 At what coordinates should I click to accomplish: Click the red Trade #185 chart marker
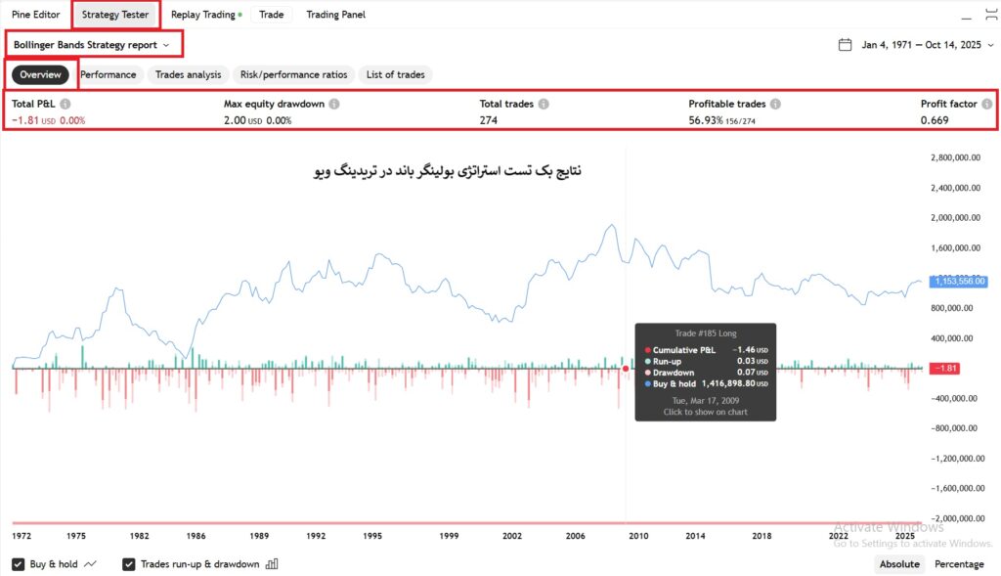(626, 368)
